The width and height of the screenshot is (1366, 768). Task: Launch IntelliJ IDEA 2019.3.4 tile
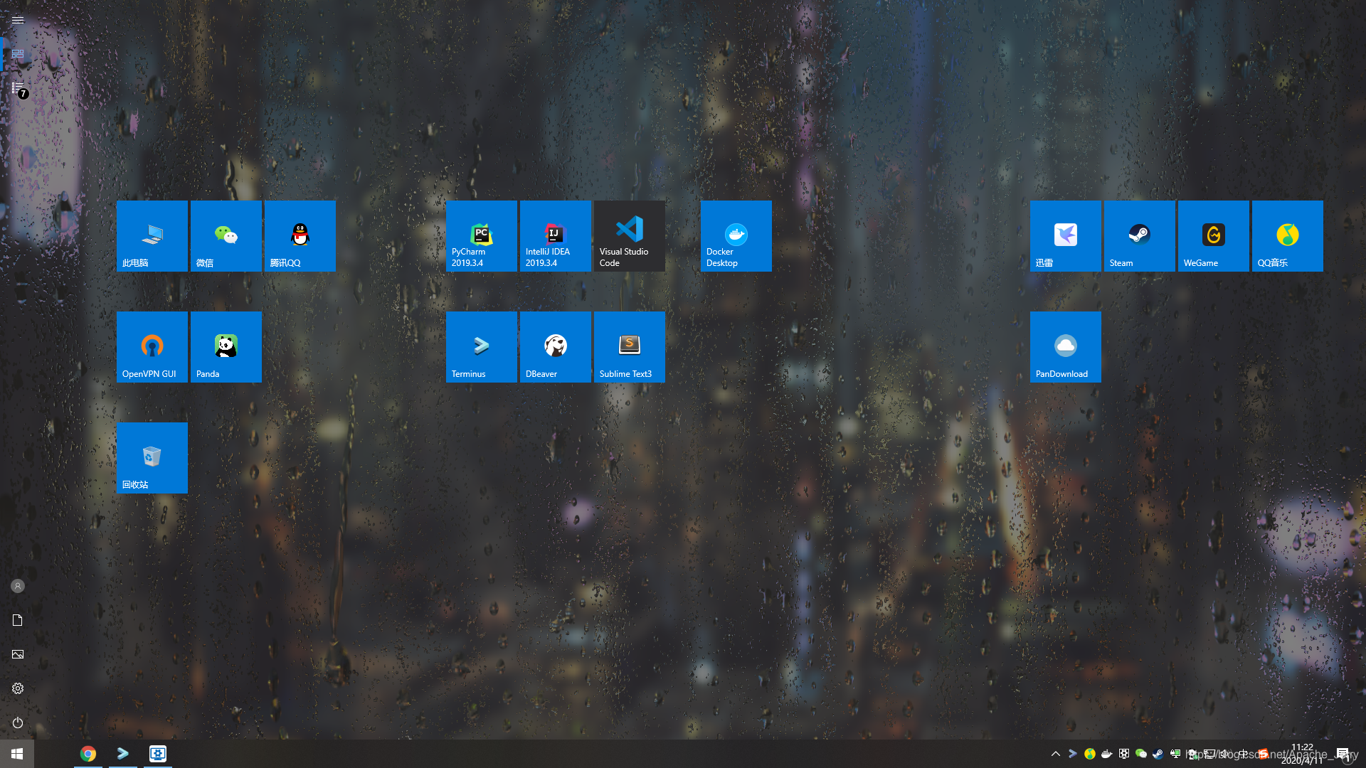(556, 236)
